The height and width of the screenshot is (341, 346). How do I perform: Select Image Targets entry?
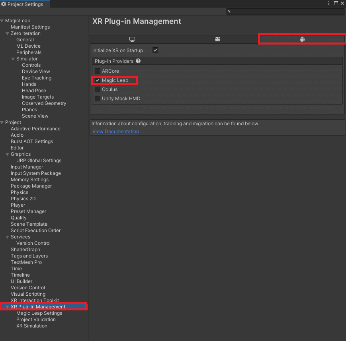[38, 97]
